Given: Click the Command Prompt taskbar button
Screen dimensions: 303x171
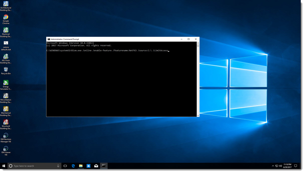Looking at the screenshot, I should [104, 166].
